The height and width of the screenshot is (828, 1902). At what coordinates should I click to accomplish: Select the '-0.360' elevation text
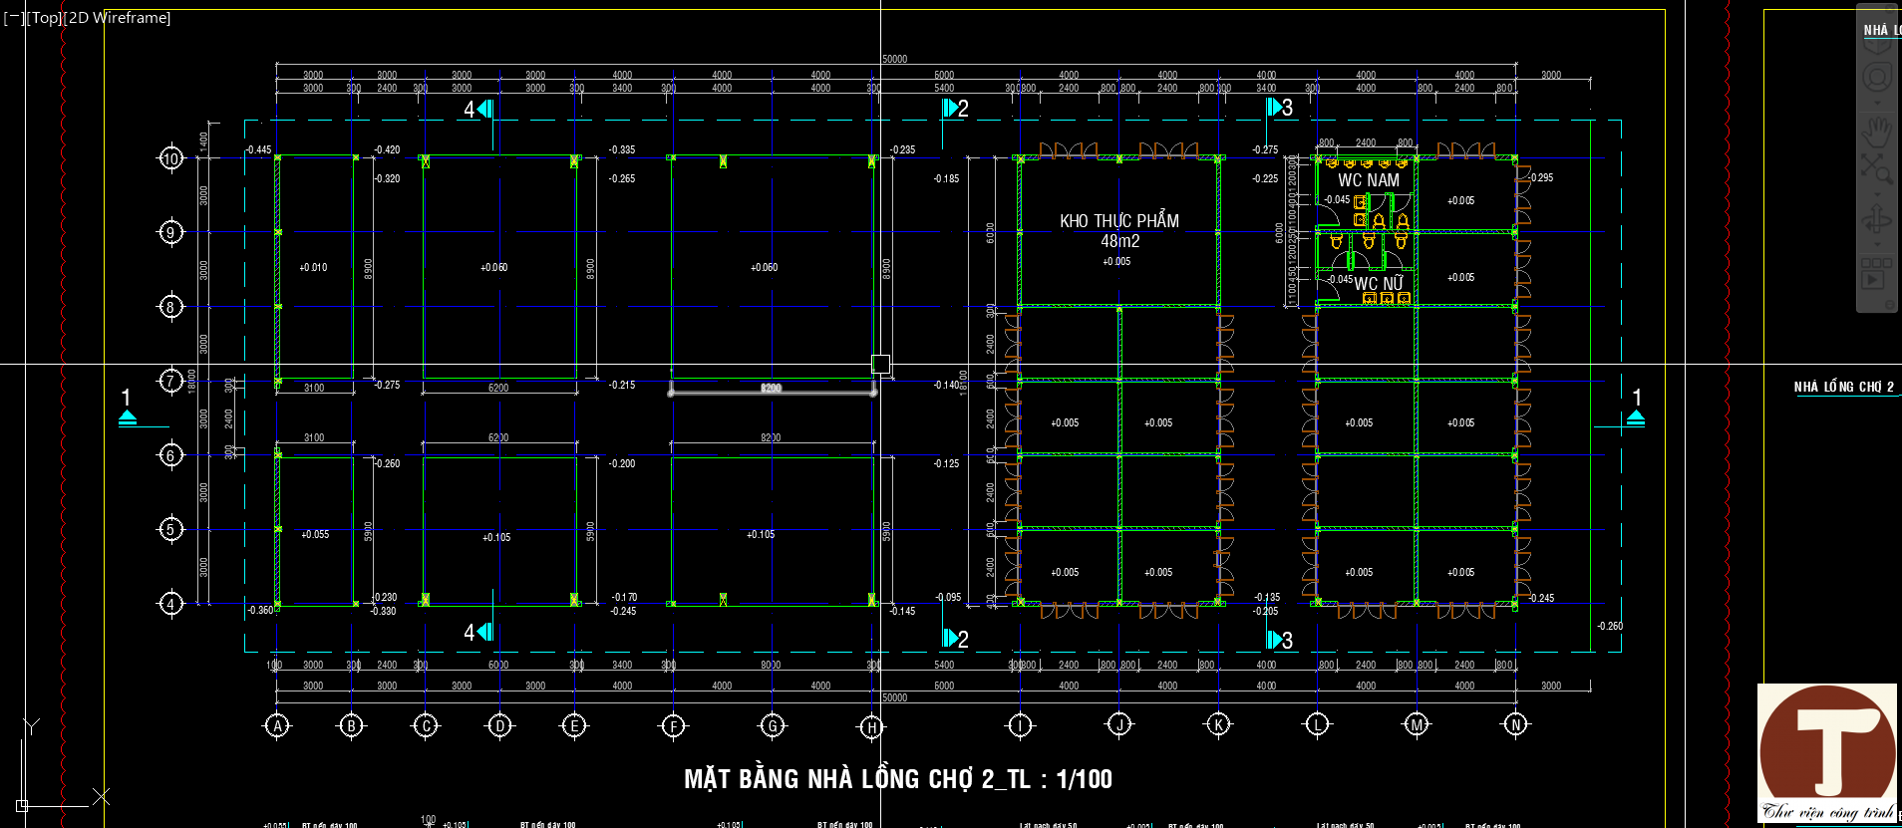pyautogui.click(x=260, y=610)
